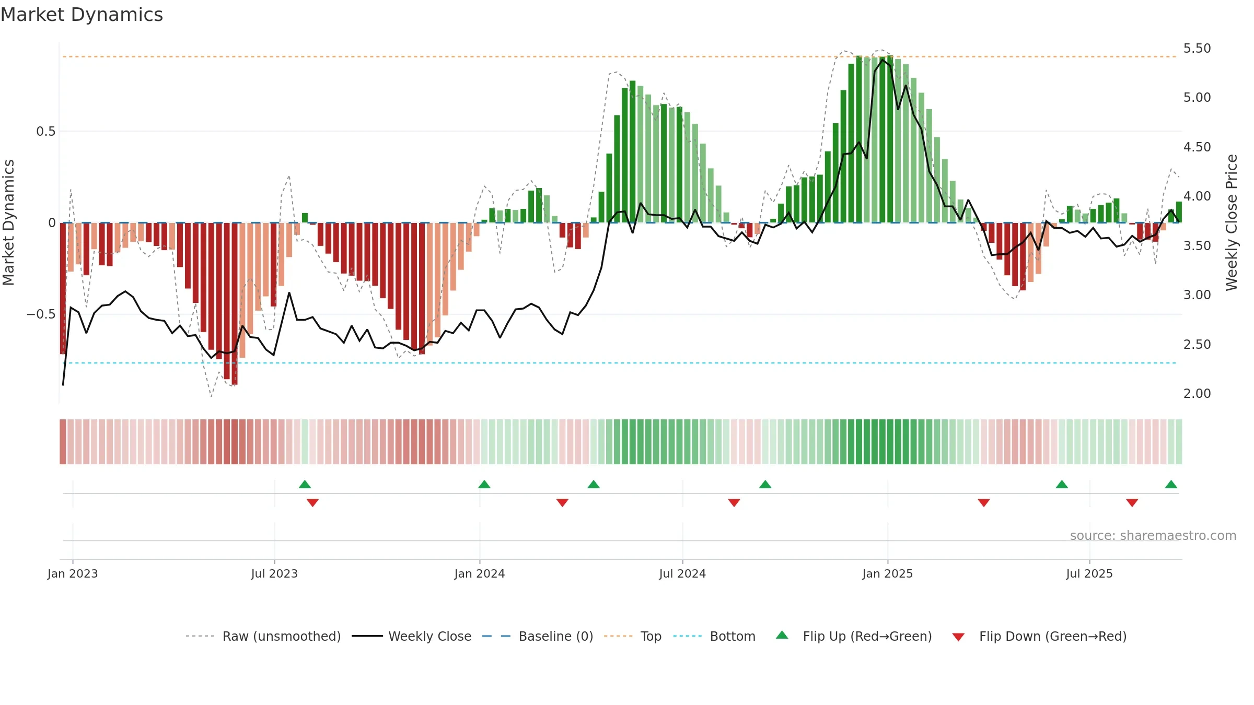Image resolution: width=1254 pixels, height=705 pixels.
Task: Click the 4.00 price axis tick
Action: (1197, 196)
